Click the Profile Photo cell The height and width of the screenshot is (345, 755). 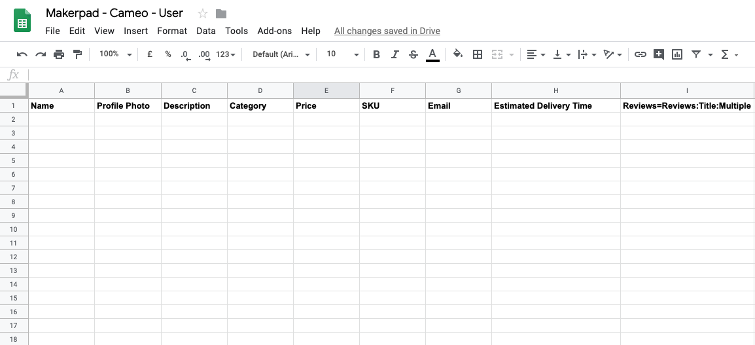[128, 105]
